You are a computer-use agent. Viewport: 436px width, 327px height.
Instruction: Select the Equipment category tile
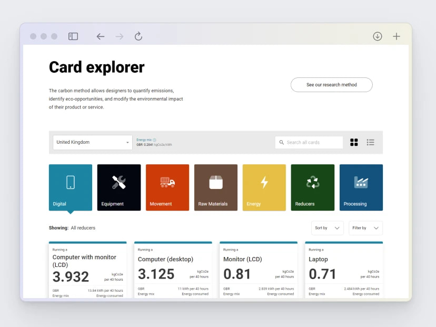119,187
